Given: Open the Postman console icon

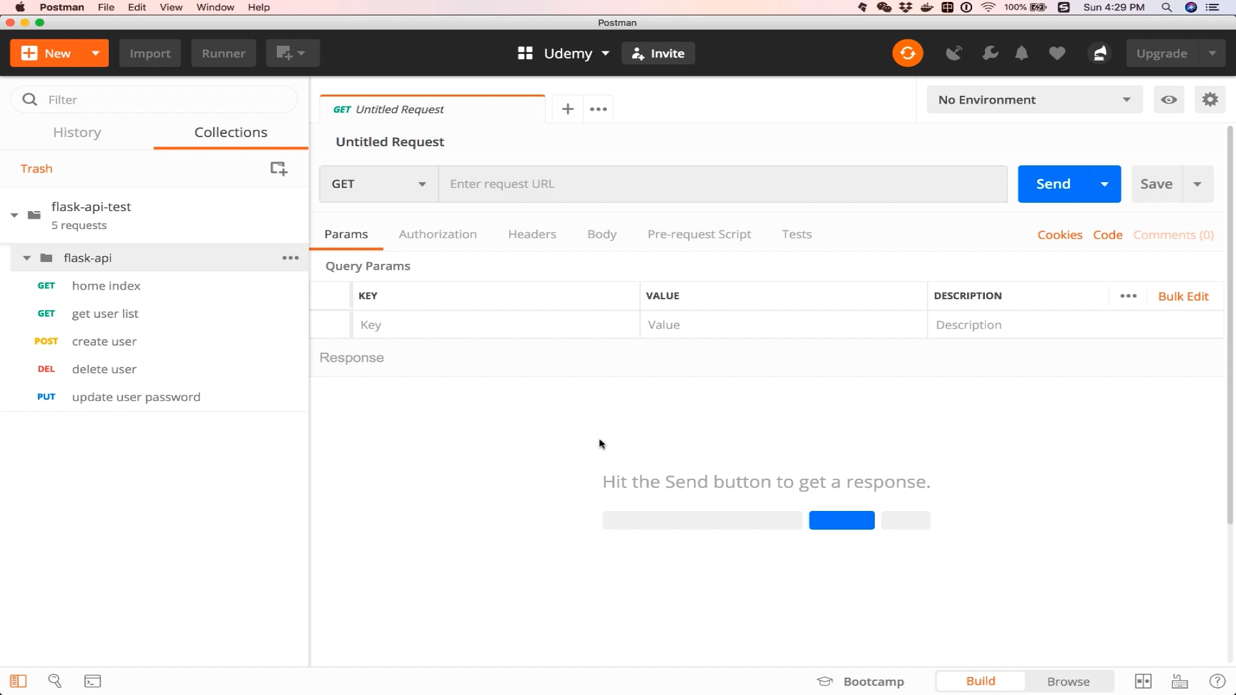Looking at the screenshot, I should pos(93,681).
